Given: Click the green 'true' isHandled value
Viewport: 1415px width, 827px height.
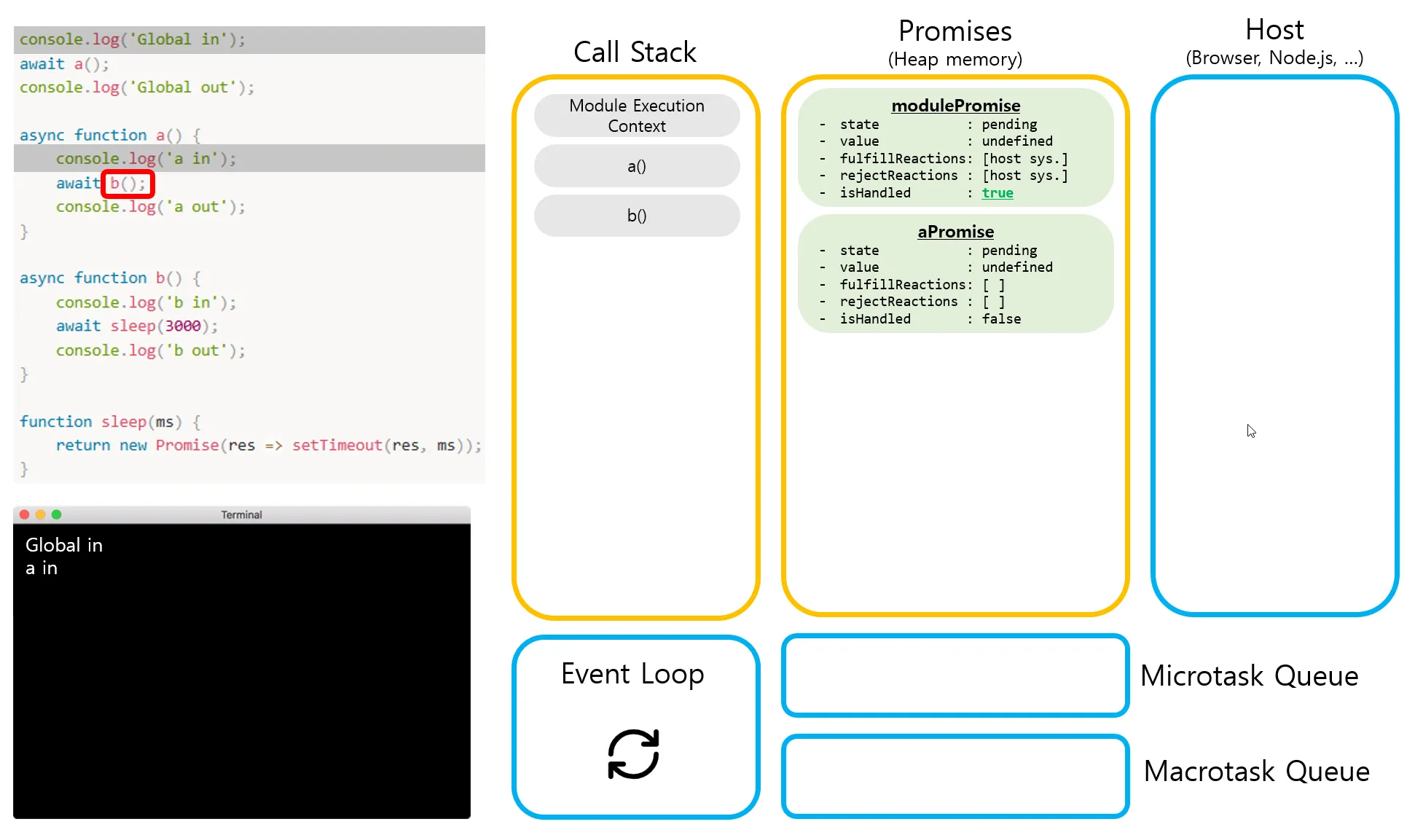Looking at the screenshot, I should (997, 193).
